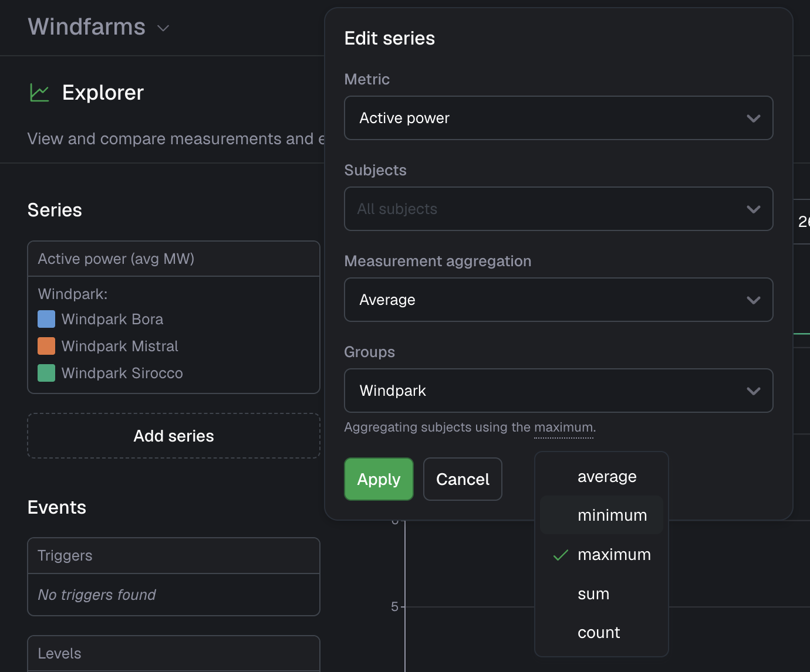Click the underlined maximum link
The image size is (810, 672).
563,427
